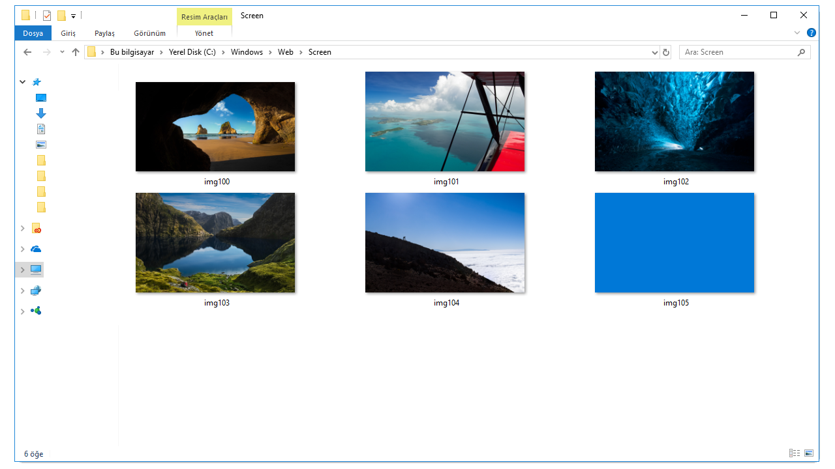Expand the Creative Cloud Files tree node
The height and width of the screenshot is (469, 835).
click(x=23, y=229)
